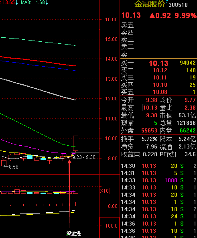Click the 收益(三) value 0.220
This screenshot has height=238, width=197.
[x=150, y=155]
